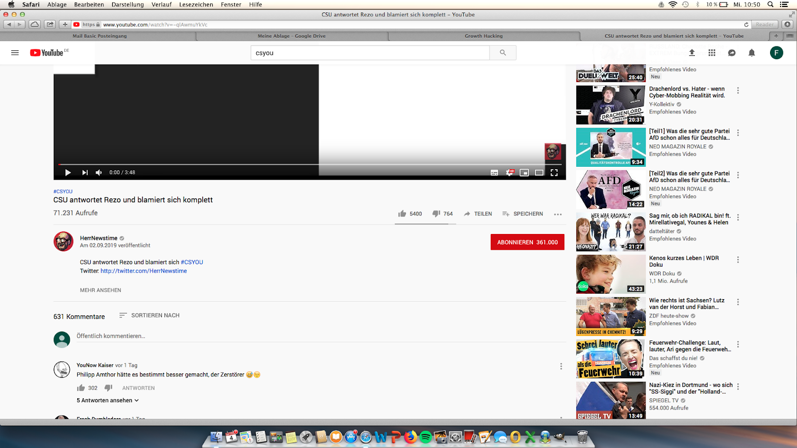Screen dimensions: 797x448
Task: Open the SORTIEREN NACH comment sorting
Action: click(149, 315)
